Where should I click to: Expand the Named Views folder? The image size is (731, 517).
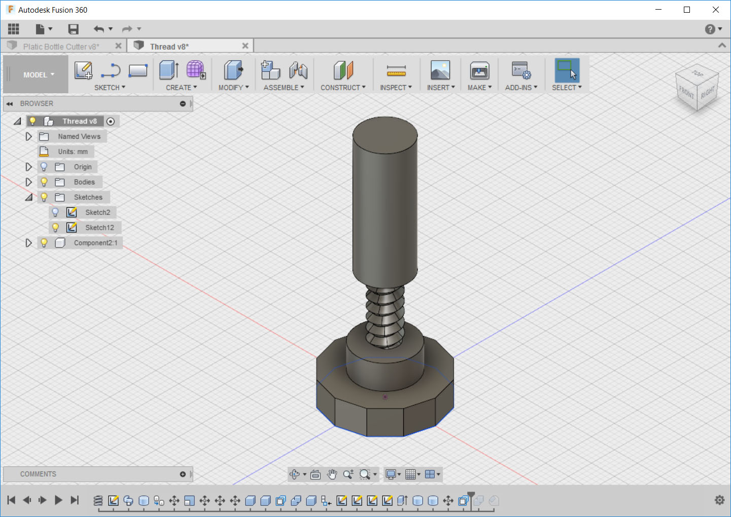tap(28, 136)
